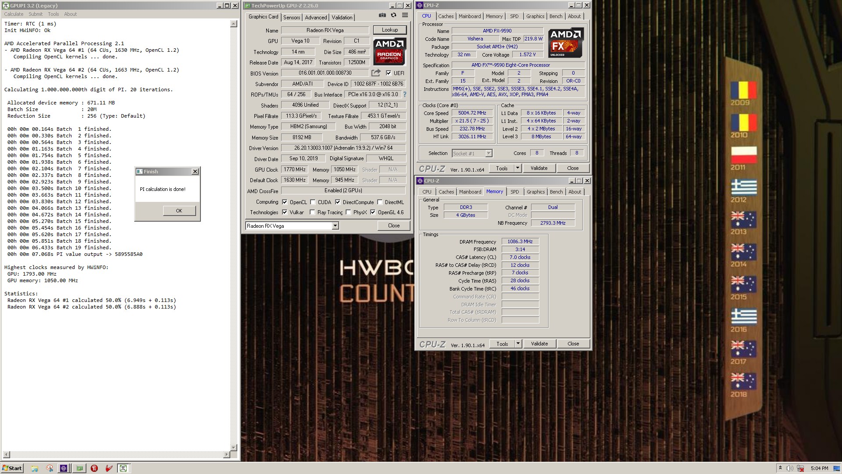The height and width of the screenshot is (474, 842).
Task: Expand Tools arrow in CPU-Z Memory window
Action: pos(518,344)
